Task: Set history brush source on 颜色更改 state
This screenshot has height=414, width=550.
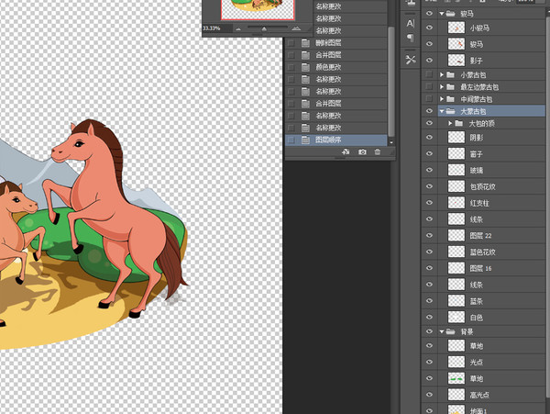Action: point(291,67)
